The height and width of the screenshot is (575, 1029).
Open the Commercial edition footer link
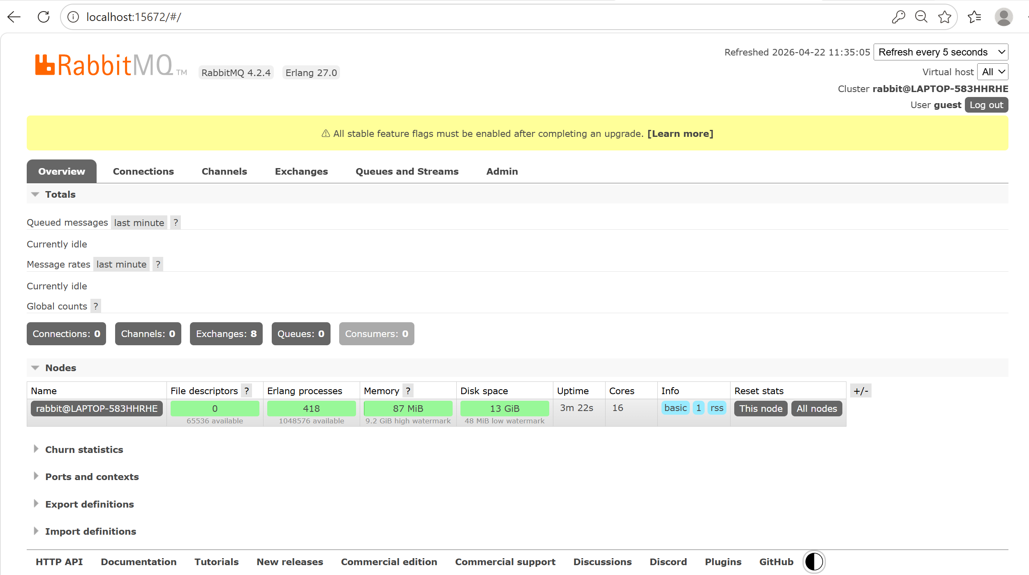389,562
